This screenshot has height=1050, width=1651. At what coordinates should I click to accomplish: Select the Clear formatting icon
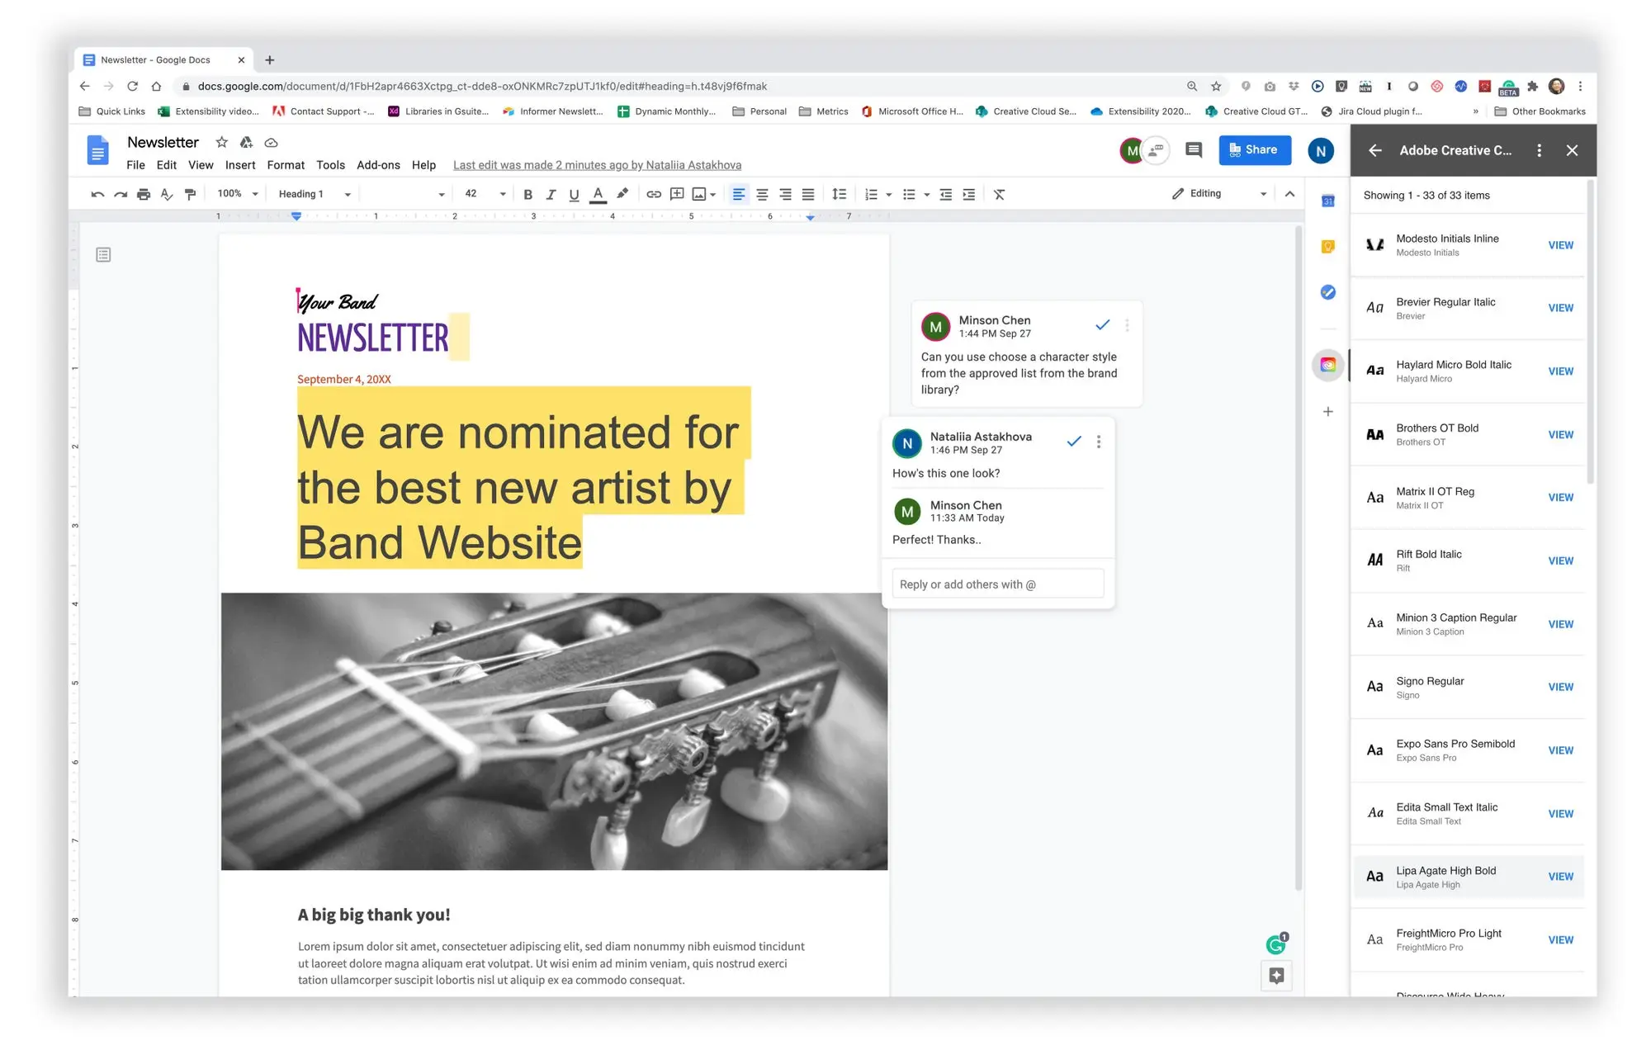click(999, 194)
